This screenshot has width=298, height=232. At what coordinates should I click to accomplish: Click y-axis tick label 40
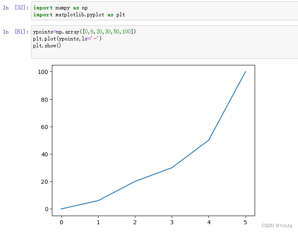[45, 154]
